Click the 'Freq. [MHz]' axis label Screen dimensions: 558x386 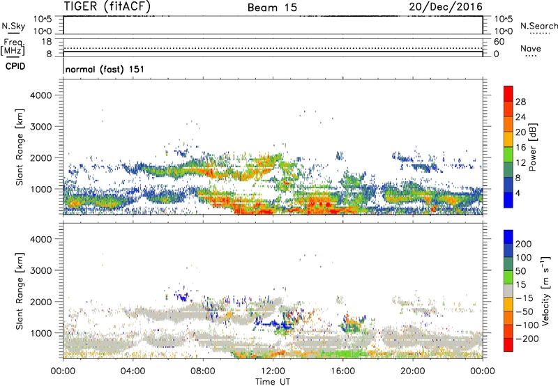(13, 47)
